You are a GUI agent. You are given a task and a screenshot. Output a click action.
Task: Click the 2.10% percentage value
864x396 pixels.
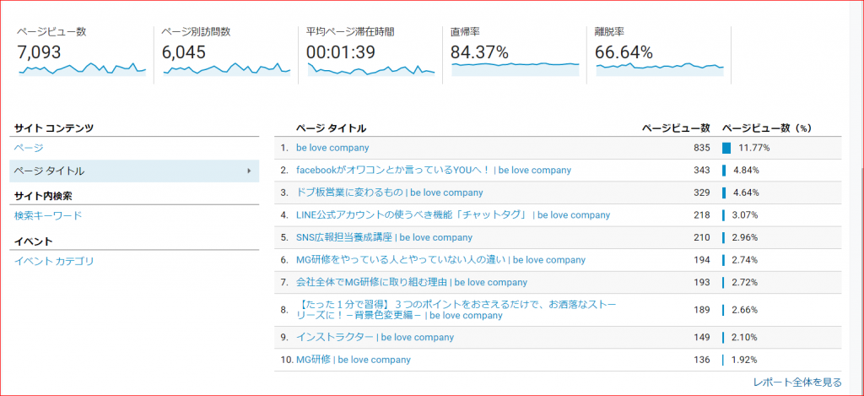pos(744,337)
